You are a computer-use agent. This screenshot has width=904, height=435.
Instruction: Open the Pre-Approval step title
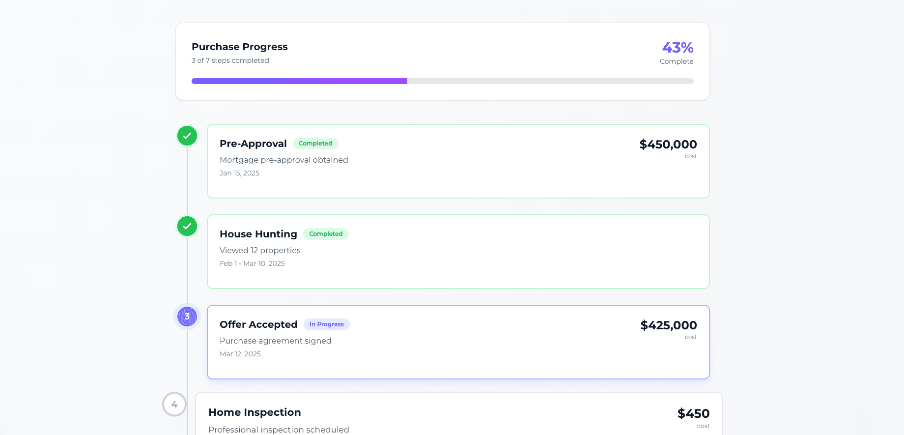[x=253, y=144]
